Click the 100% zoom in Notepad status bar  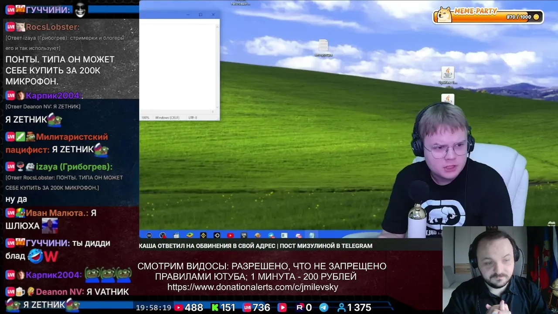click(x=145, y=118)
